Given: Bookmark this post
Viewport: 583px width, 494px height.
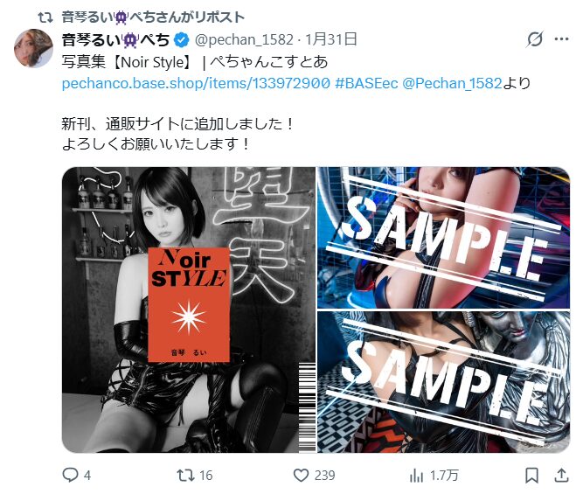Looking at the screenshot, I should point(531,475).
